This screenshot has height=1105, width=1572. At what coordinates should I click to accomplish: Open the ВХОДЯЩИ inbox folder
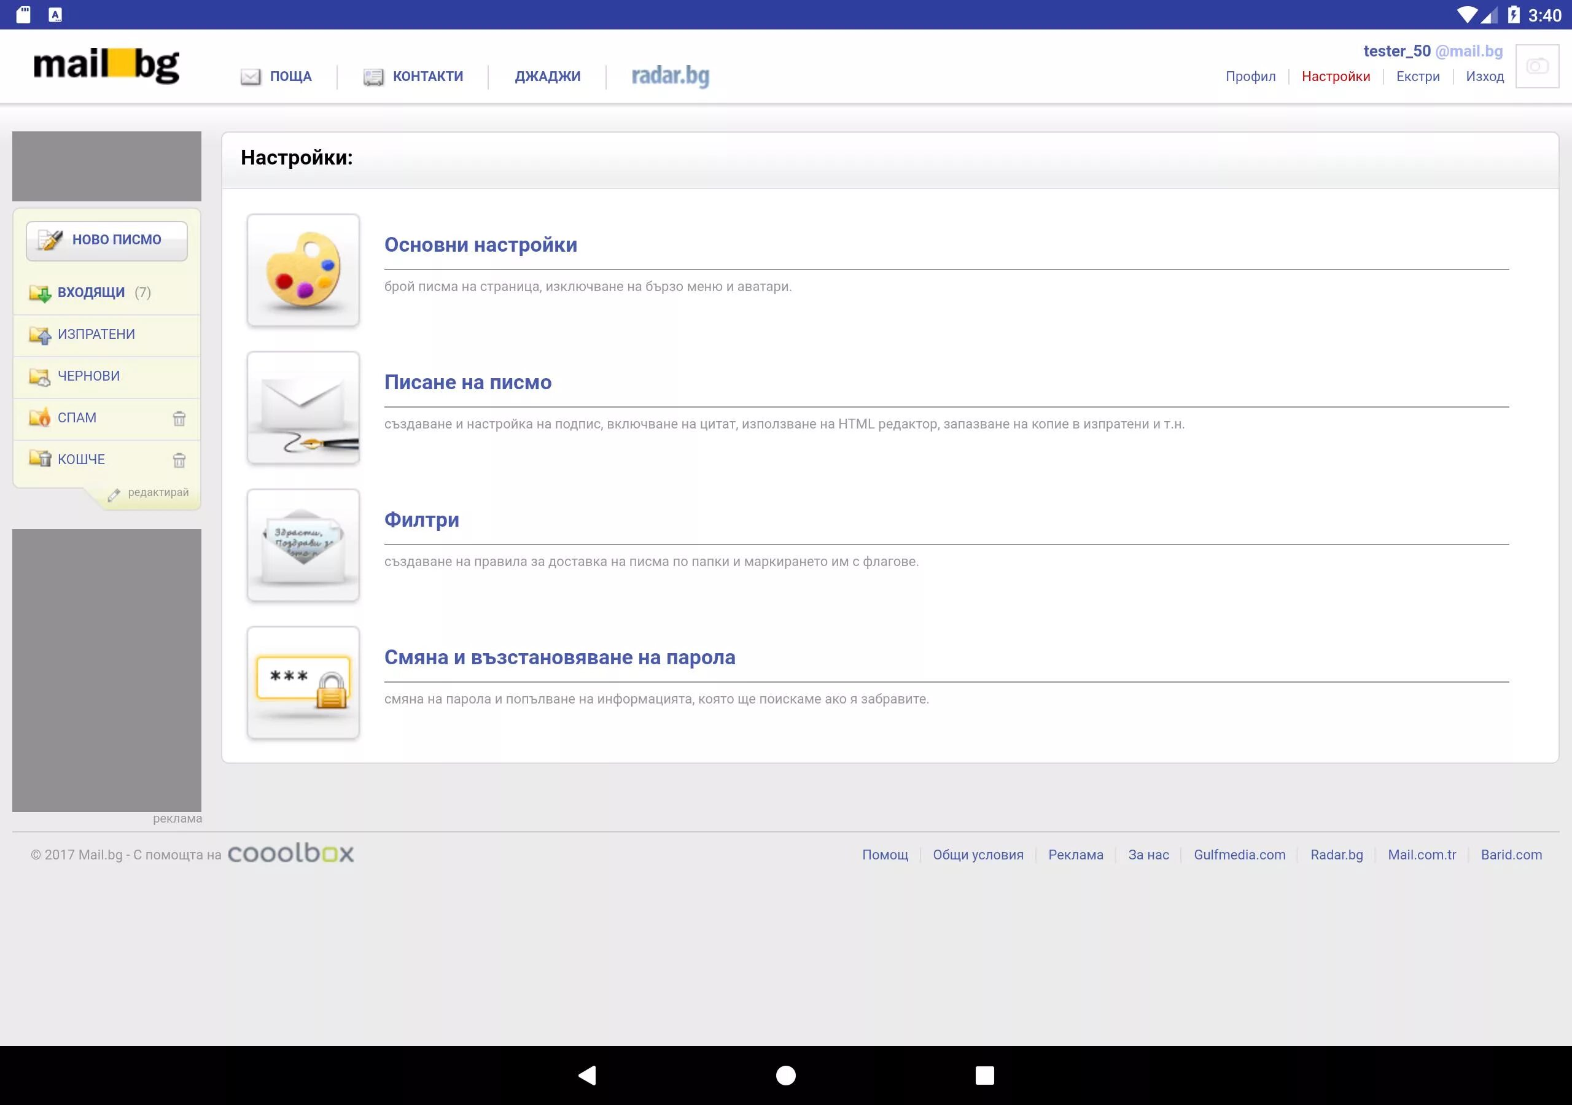pos(90,292)
